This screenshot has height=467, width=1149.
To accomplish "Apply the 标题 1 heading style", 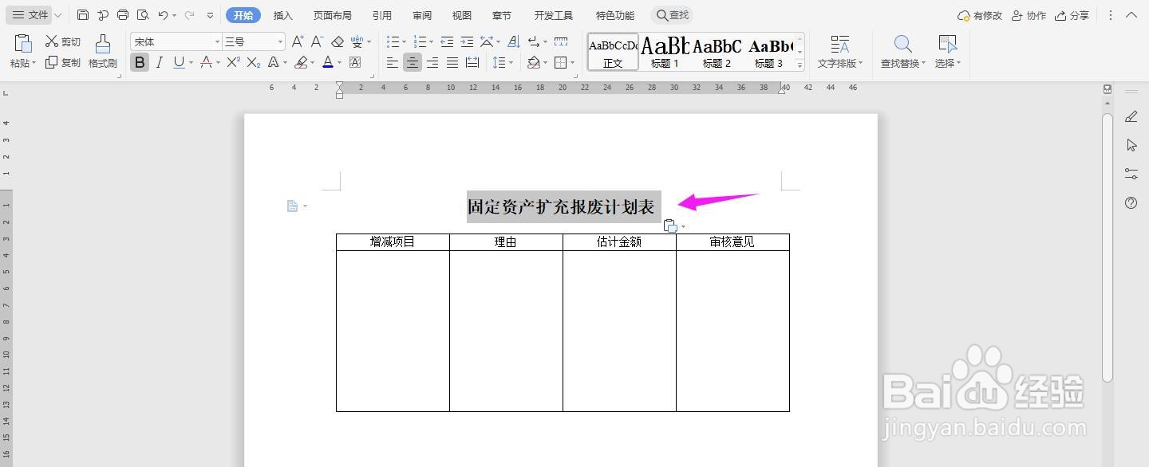I will (x=665, y=52).
